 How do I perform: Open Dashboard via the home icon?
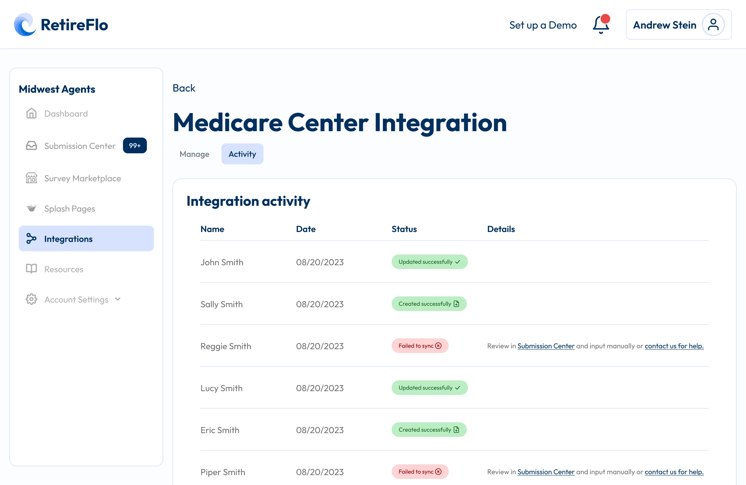point(31,113)
